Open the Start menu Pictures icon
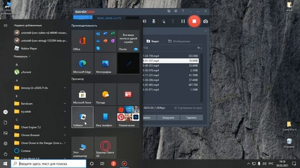Image resolution: width=300 pixels, height=168 pixels. pos(5,133)
